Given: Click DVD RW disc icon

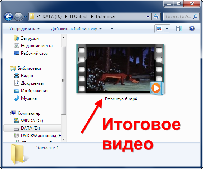Looking at the screenshot, I should [x=16, y=135].
